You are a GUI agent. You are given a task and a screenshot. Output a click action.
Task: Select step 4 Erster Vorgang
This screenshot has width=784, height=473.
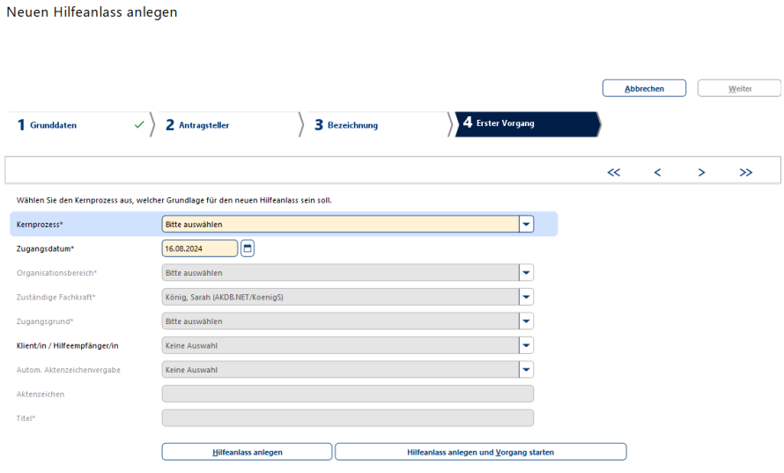pos(527,124)
